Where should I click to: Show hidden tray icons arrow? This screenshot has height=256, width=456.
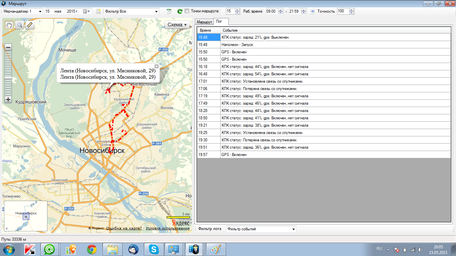tap(388, 249)
